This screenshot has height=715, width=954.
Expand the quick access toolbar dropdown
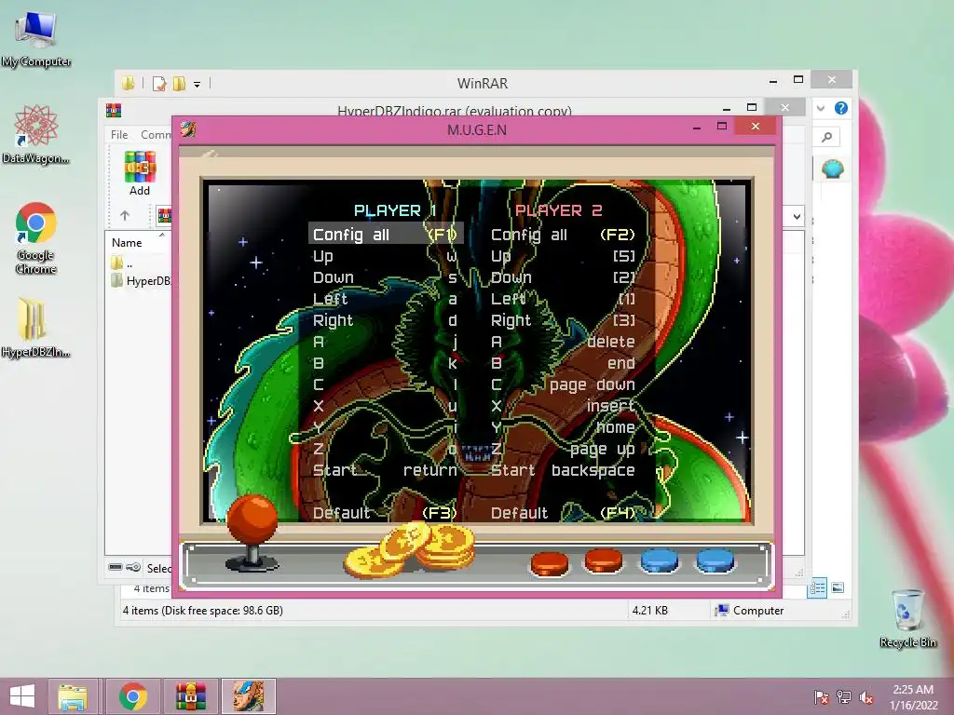(x=198, y=85)
